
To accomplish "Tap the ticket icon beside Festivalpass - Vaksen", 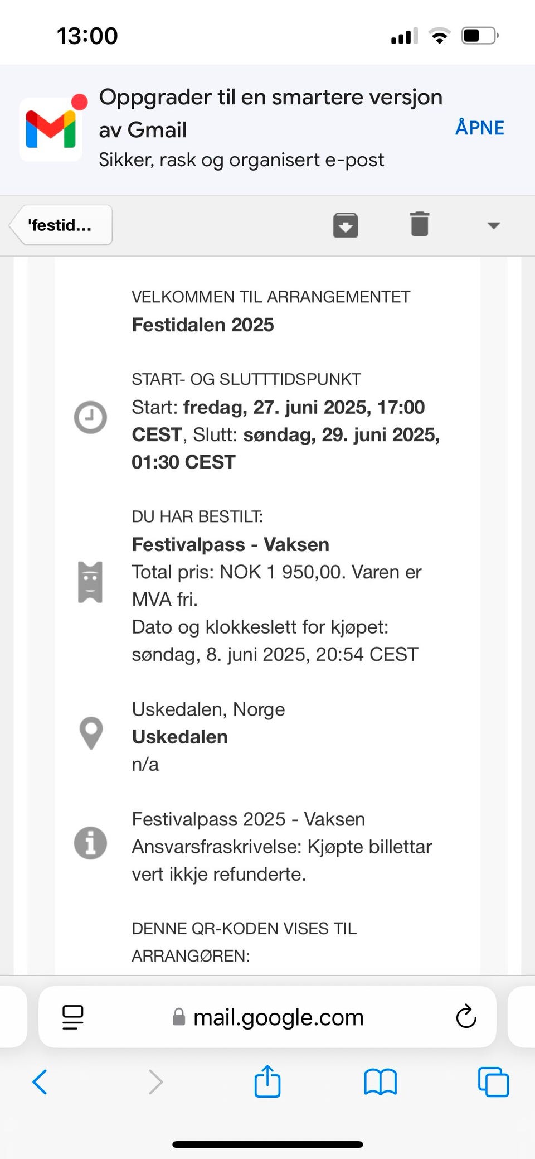I will click(90, 582).
